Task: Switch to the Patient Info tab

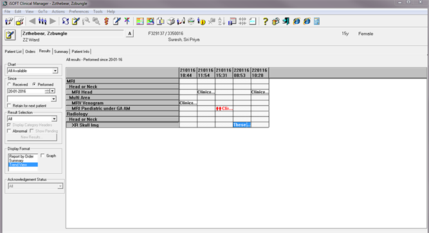Action: point(80,51)
